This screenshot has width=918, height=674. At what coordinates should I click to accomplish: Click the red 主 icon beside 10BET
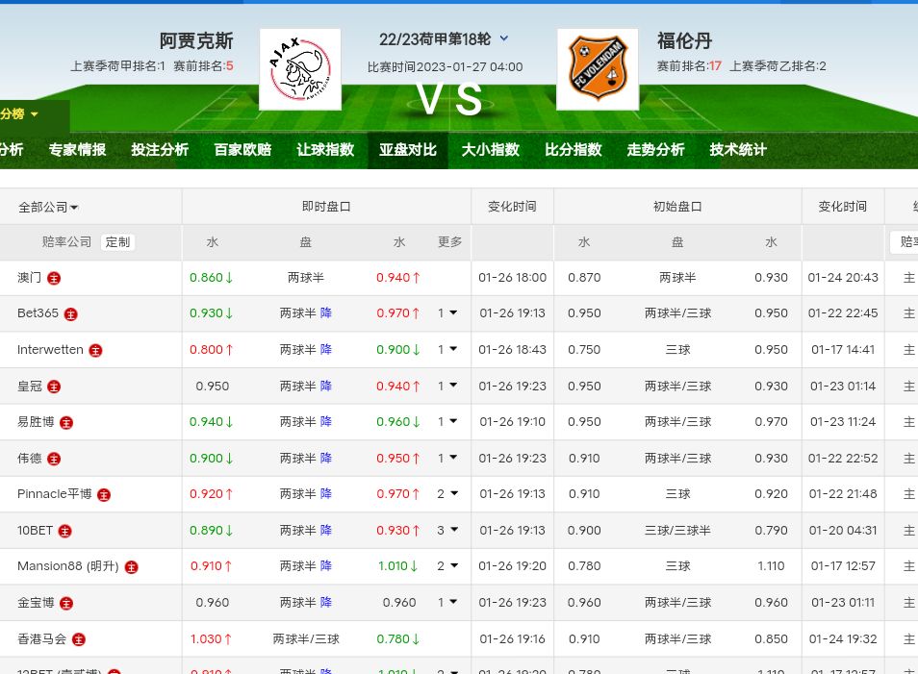(x=64, y=531)
